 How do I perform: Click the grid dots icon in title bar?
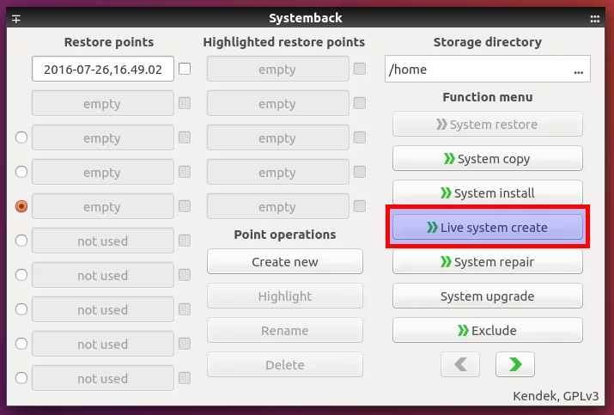tap(594, 19)
